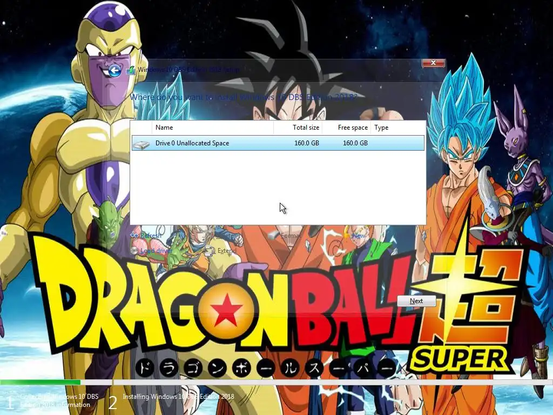Sort by the Free space column header
The width and height of the screenshot is (553, 415).
346,128
